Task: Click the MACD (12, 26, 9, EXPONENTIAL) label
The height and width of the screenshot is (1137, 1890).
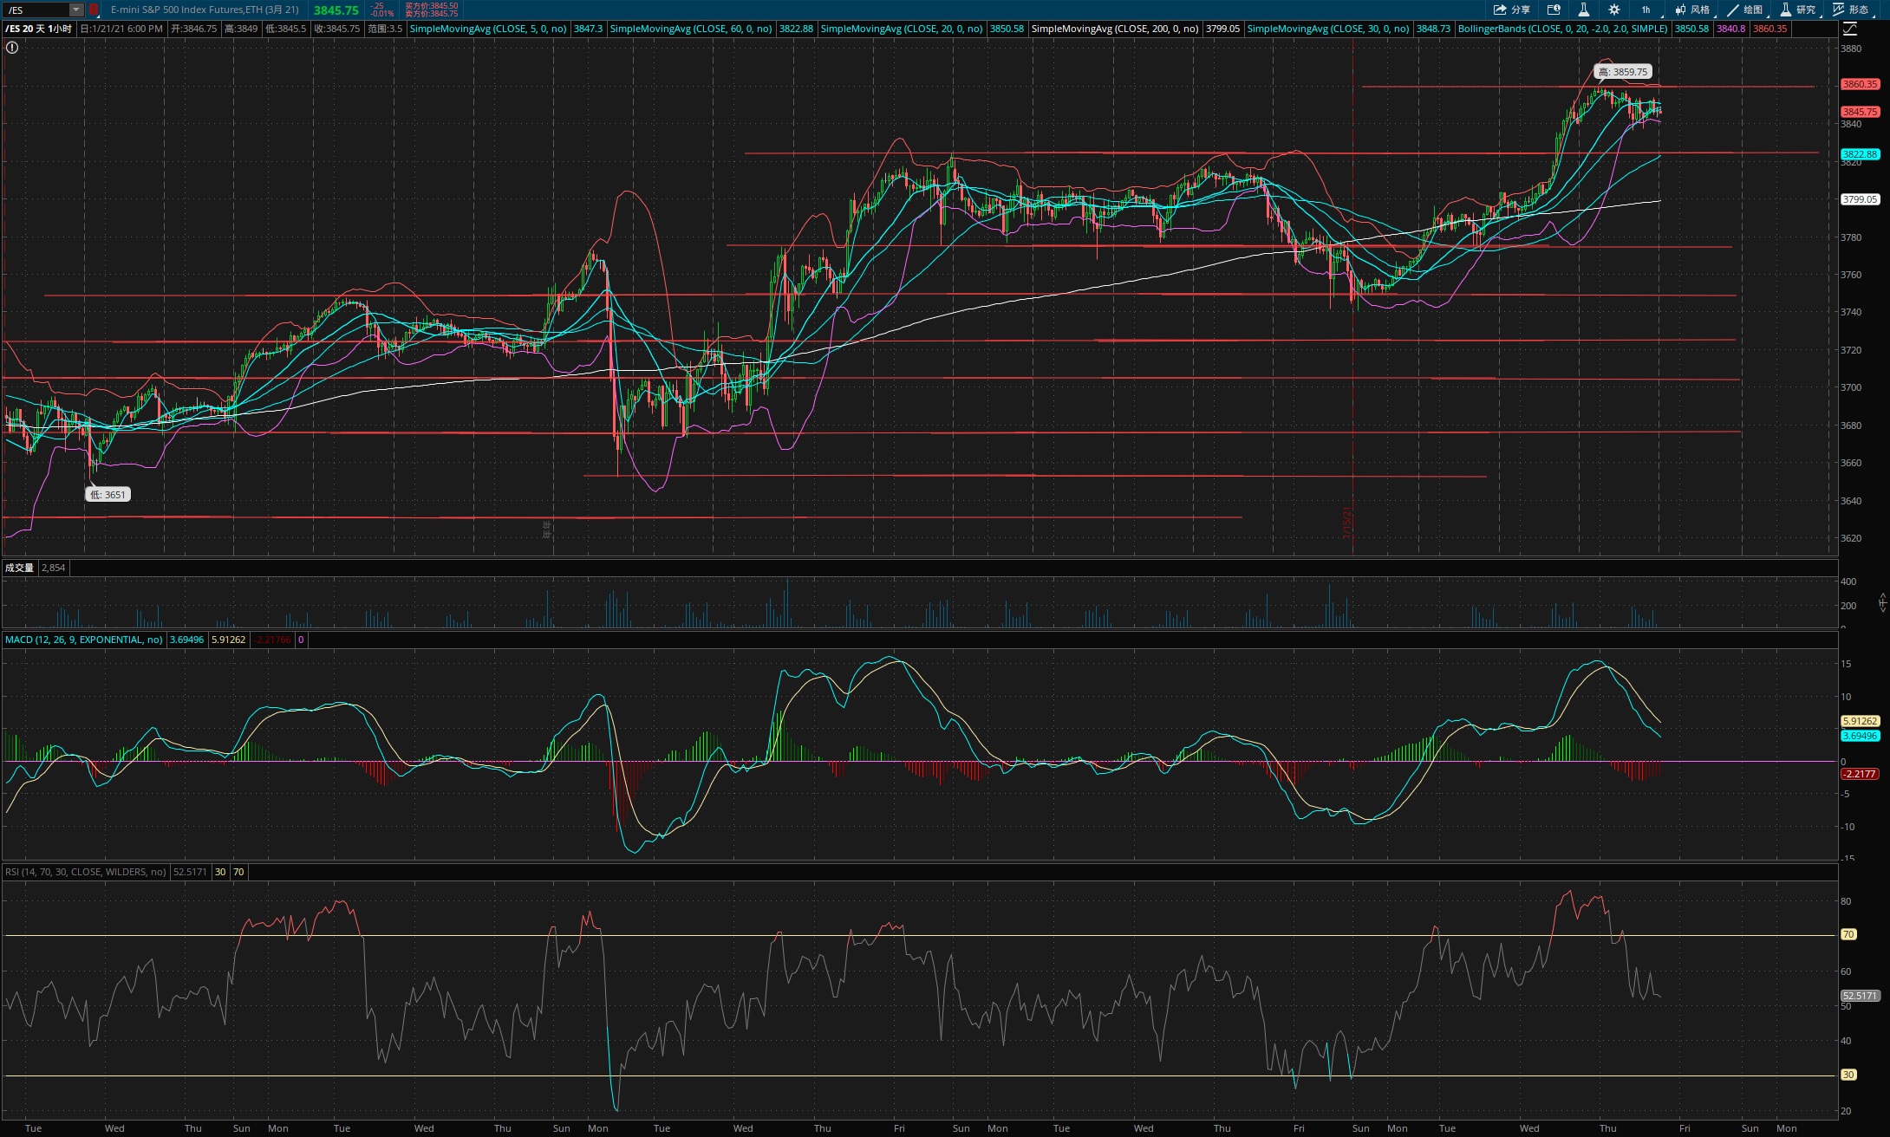Action: coord(84,640)
